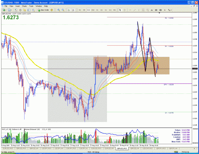Switch to the W1 timeframe
This screenshot has width=199, height=154.
(x=110, y=10)
